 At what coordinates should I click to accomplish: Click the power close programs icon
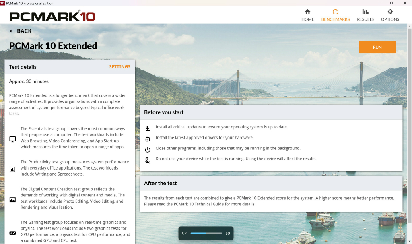147,150
